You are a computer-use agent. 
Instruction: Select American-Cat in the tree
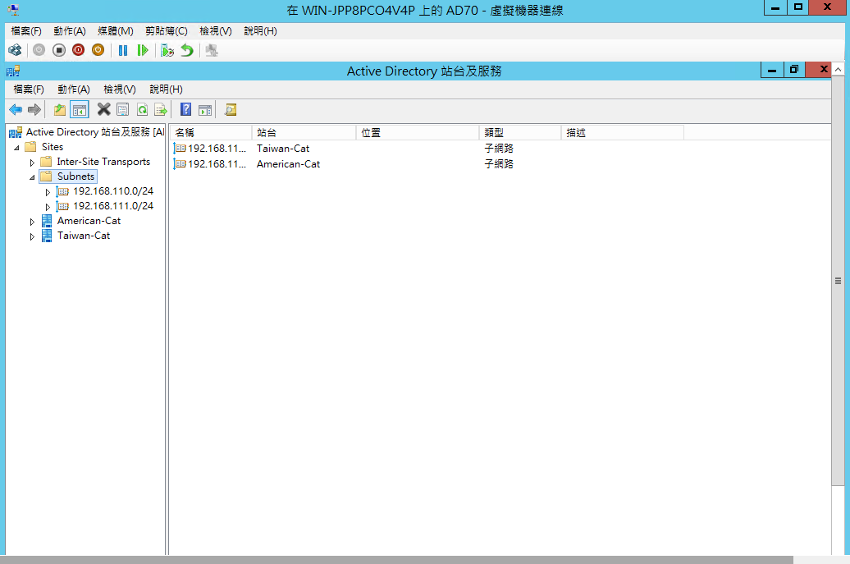pyautogui.click(x=89, y=221)
